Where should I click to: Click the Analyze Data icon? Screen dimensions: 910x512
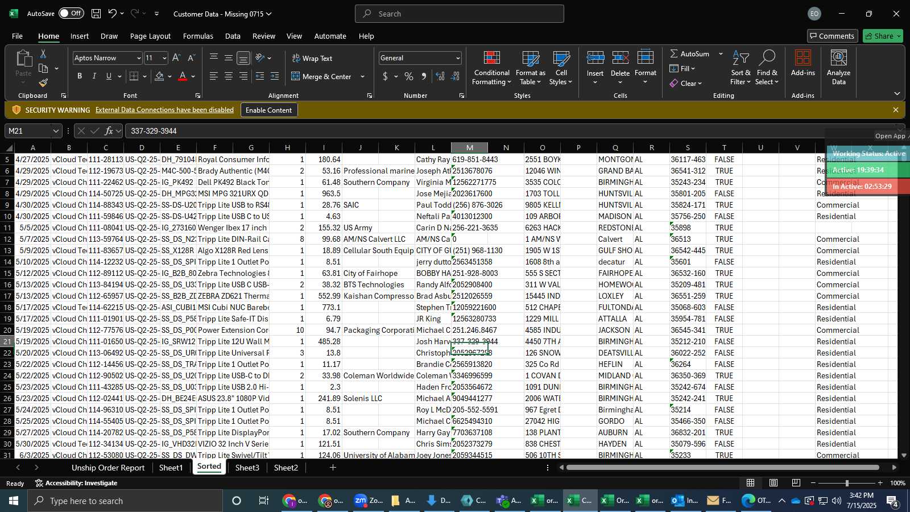(838, 57)
